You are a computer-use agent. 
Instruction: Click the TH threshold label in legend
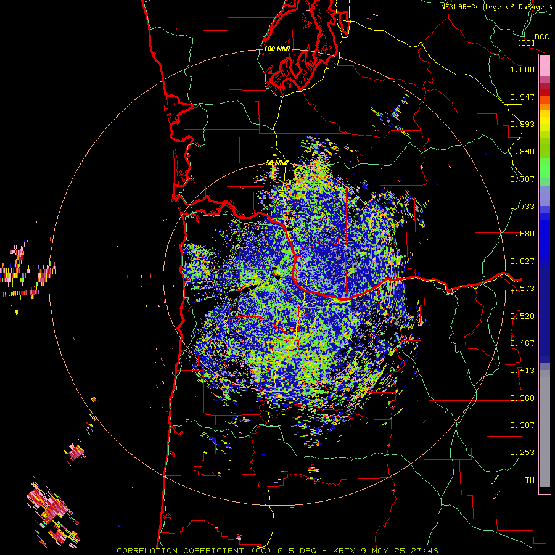click(530, 480)
